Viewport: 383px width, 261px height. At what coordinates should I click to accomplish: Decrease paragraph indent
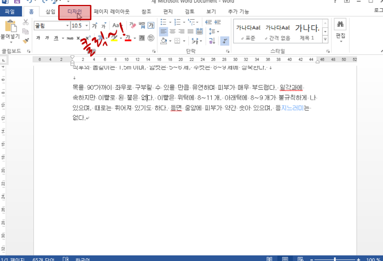click(208, 22)
